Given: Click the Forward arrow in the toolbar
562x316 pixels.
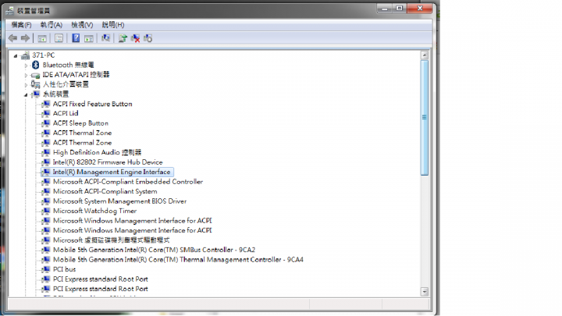Looking at the screenshot, I should [25, 38].
